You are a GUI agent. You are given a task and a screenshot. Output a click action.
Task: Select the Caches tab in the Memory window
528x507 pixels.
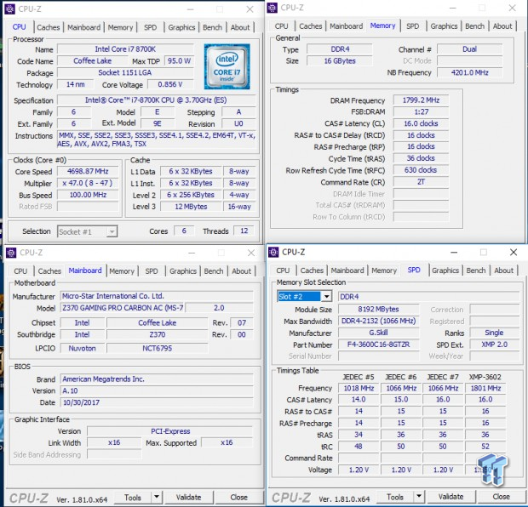click(311, 26)
